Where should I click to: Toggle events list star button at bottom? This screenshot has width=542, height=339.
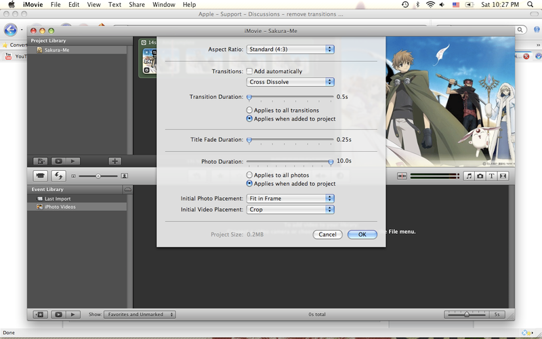point(40,315)
